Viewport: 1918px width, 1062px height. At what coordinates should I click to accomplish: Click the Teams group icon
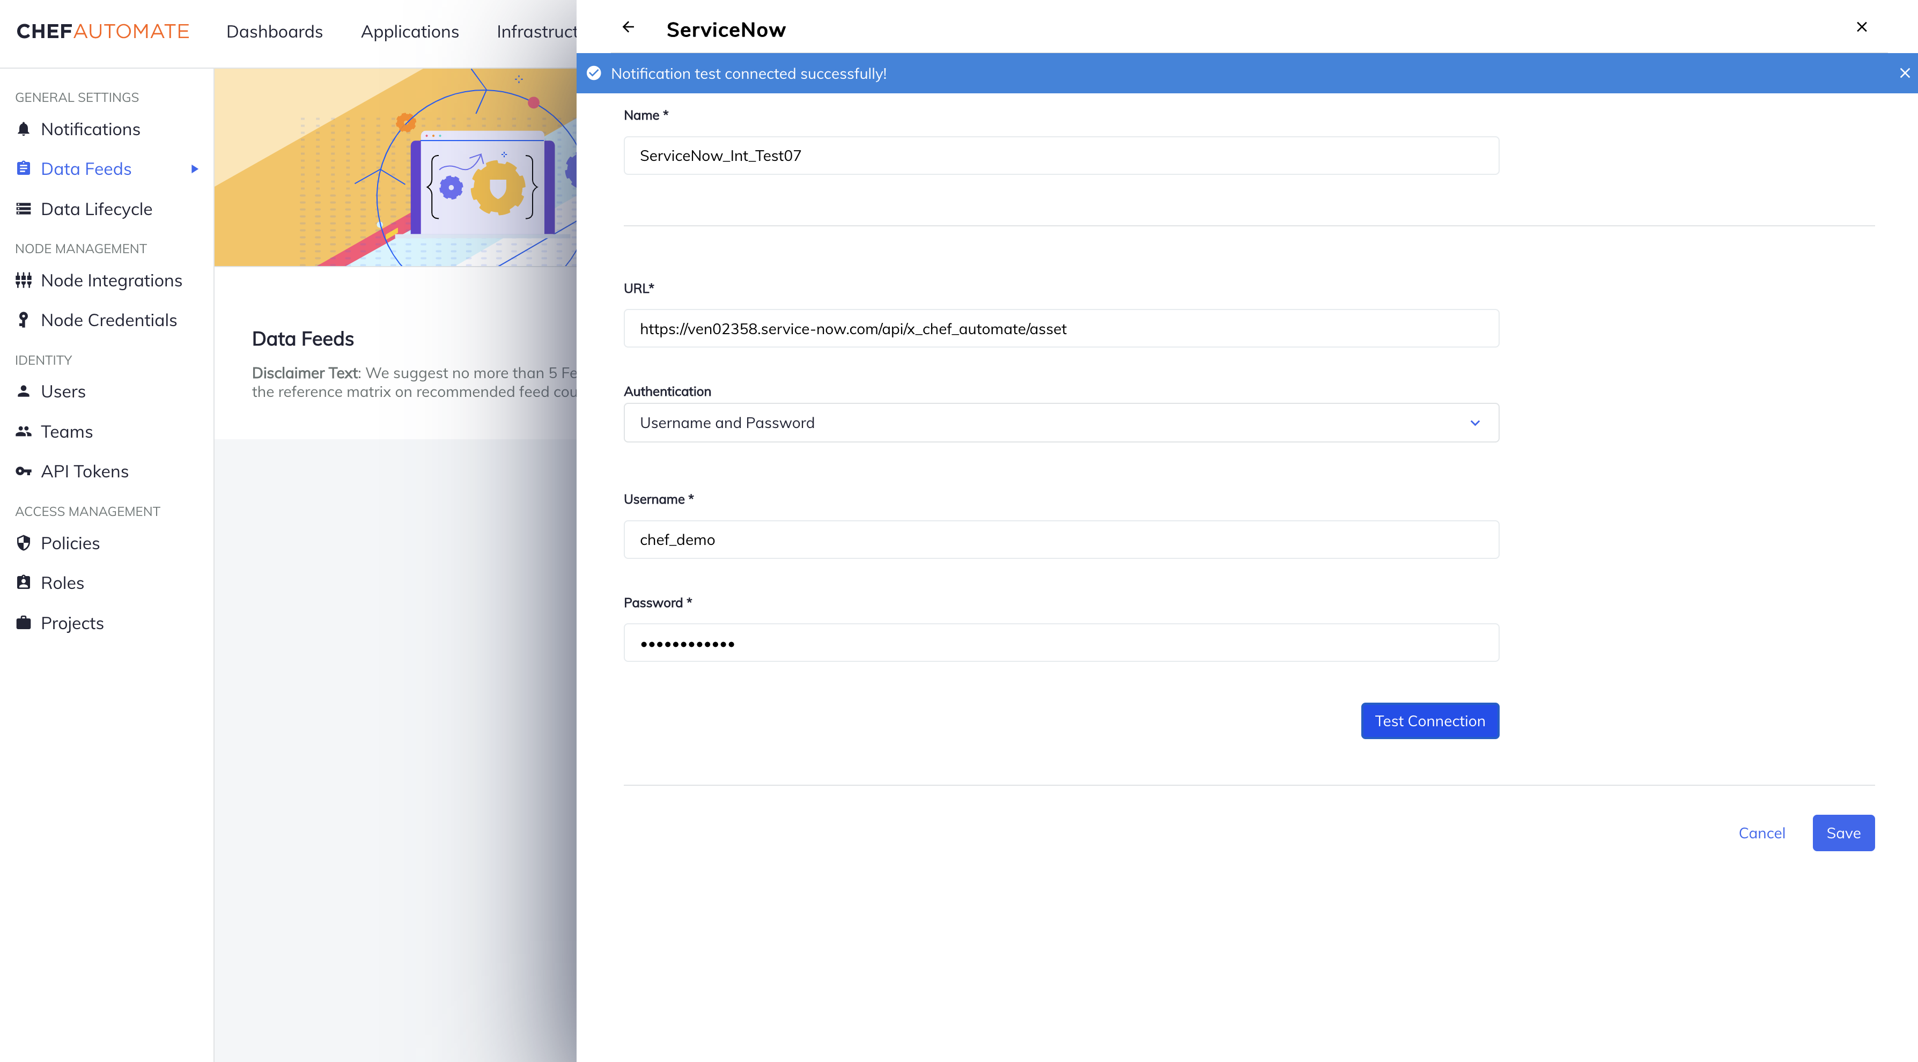point(24,431)
